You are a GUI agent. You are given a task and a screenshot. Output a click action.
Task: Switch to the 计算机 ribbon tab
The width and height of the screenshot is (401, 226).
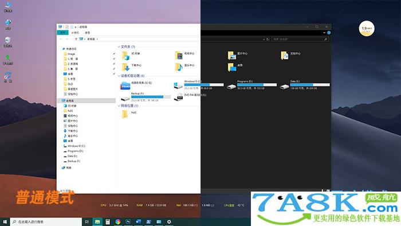[75, 33]
